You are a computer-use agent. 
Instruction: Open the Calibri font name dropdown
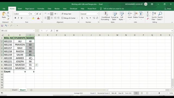coord(29,14)
